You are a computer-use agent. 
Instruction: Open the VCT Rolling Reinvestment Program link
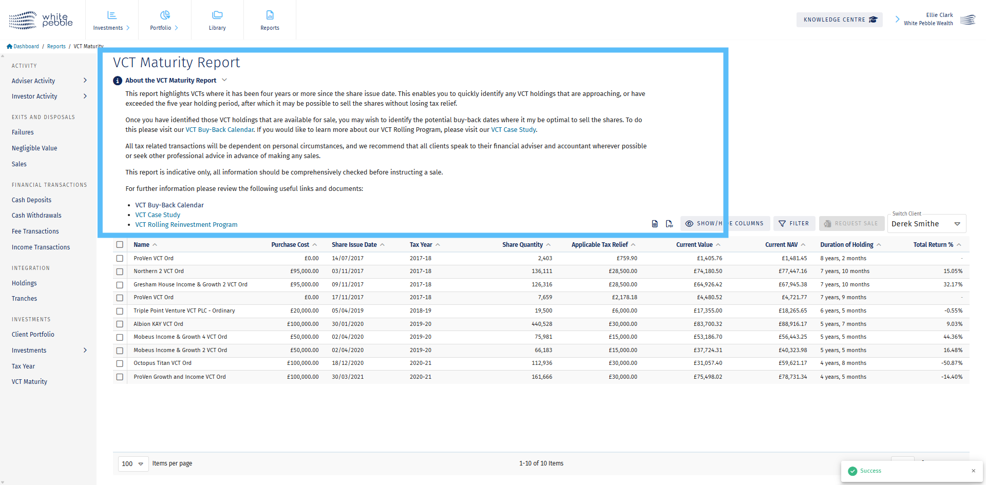[x=186, y=225]
